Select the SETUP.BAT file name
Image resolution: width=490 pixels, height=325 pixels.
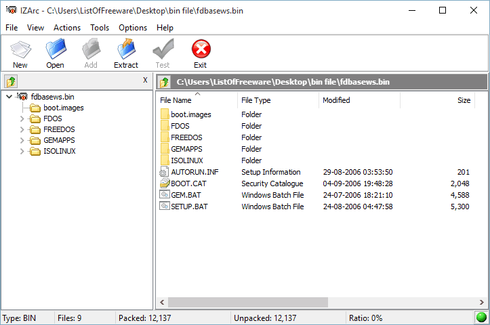click(x=189, y=207)
